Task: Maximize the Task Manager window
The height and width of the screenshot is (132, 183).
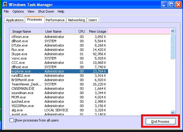Action: (171, 5)
